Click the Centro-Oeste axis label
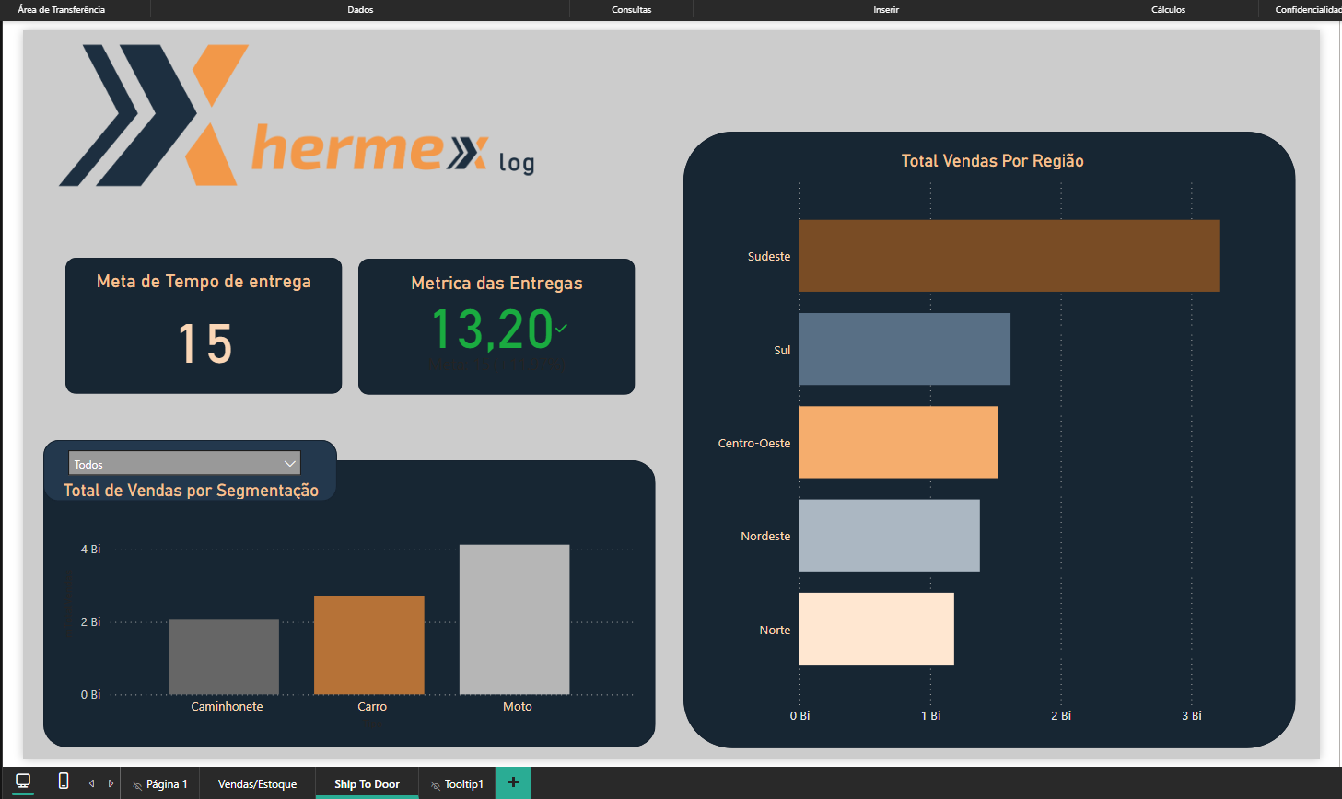Screen dimensions: 1342x799 [x=754, y=444]
